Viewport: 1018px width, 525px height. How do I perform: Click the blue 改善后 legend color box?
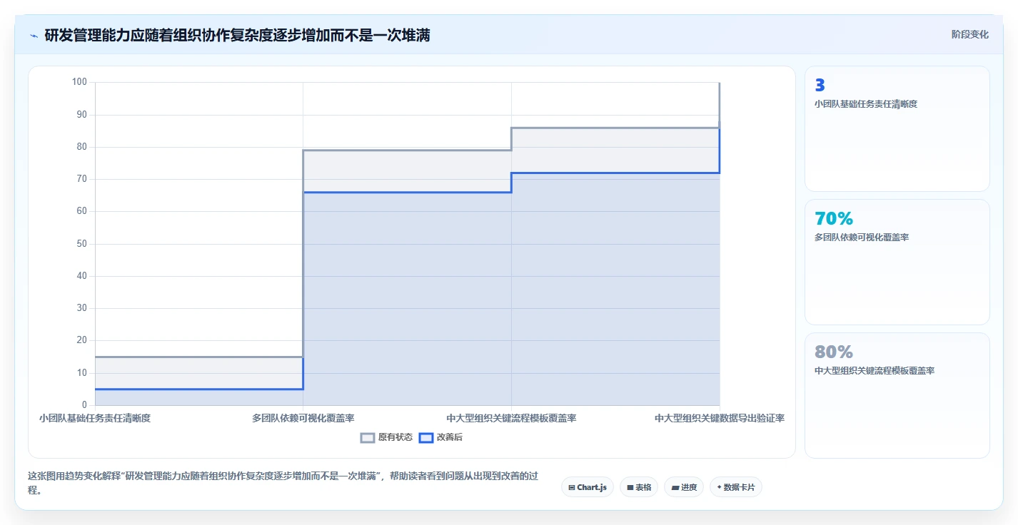point(425,437)
